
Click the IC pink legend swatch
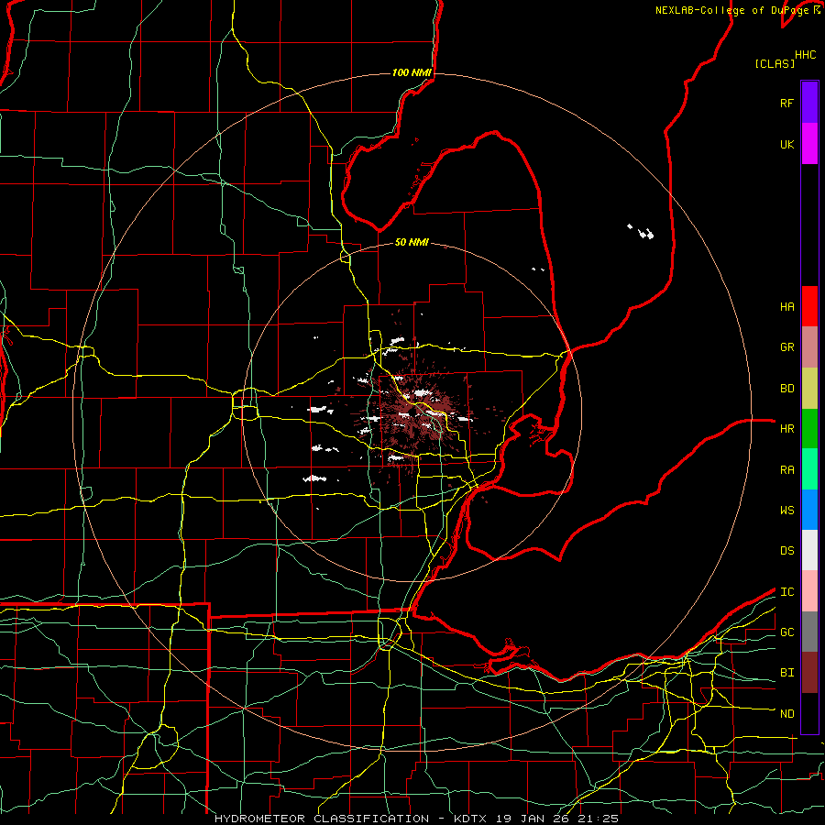(x=809, y=591)
